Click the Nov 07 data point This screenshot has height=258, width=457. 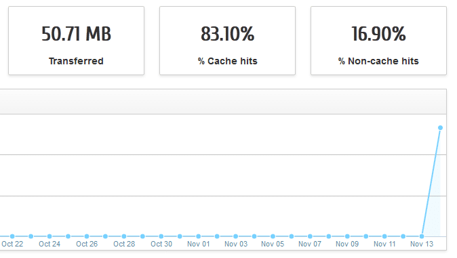[310, 236]
